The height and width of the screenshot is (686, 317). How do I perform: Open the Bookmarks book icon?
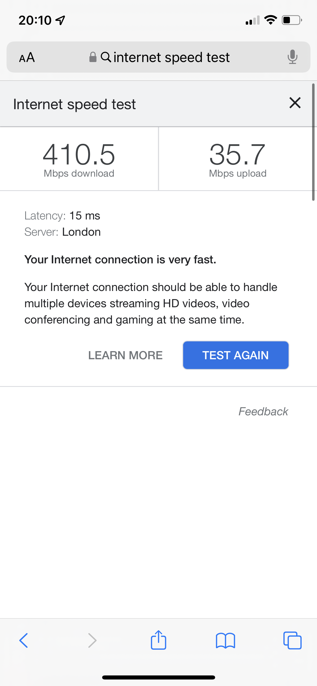[x=225, y=640]
